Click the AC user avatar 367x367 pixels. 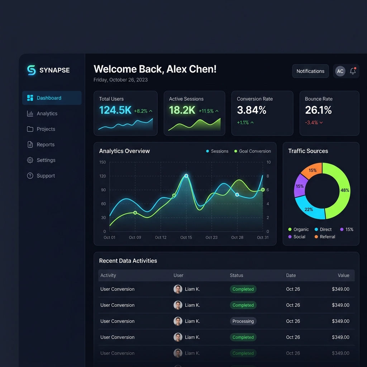coord(340,71)
